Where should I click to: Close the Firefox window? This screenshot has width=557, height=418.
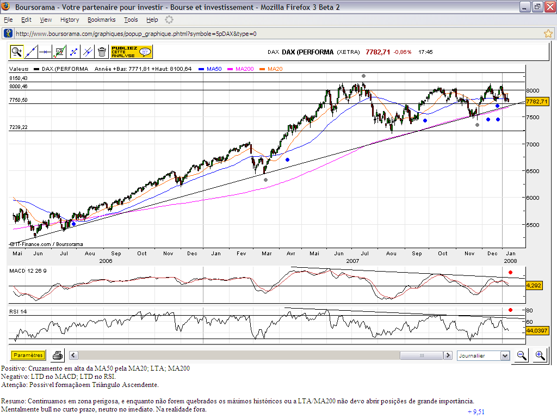[550, 7]
